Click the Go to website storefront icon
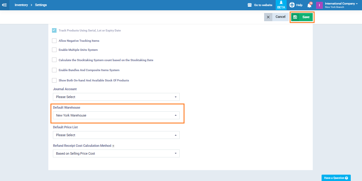Screen dimensions: 362x181 click(250, 5)
